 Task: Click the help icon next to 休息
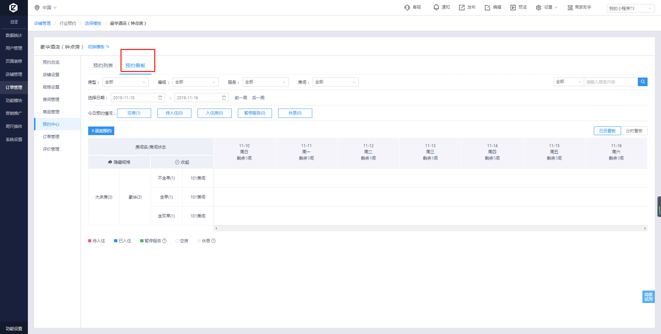[213, 241]
